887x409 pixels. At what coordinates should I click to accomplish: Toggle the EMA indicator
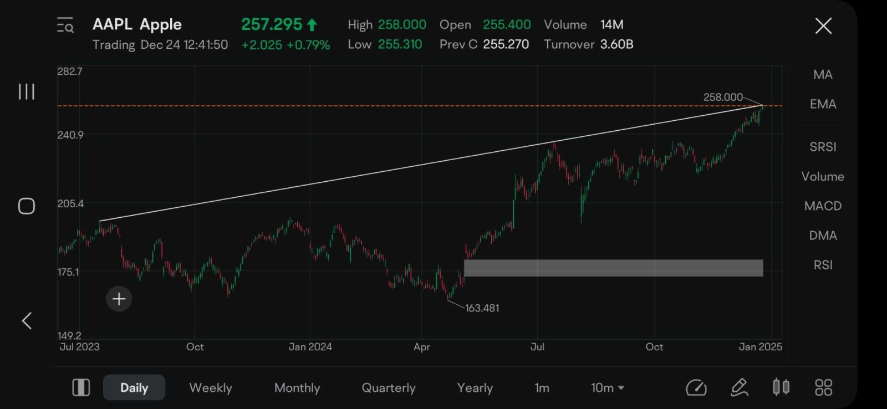[x=823, y=104]
